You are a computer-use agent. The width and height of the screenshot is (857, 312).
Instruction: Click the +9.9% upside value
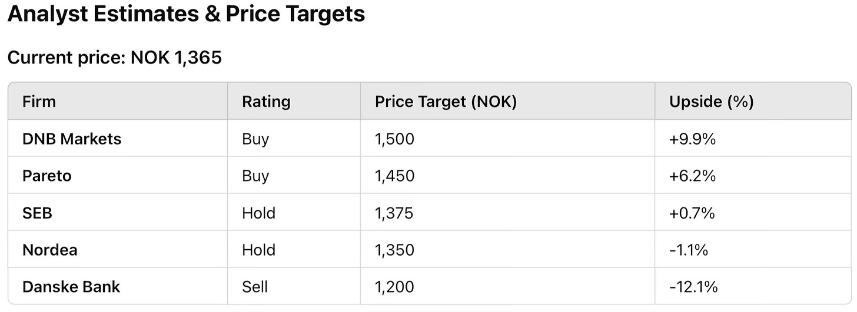point(692,139)
